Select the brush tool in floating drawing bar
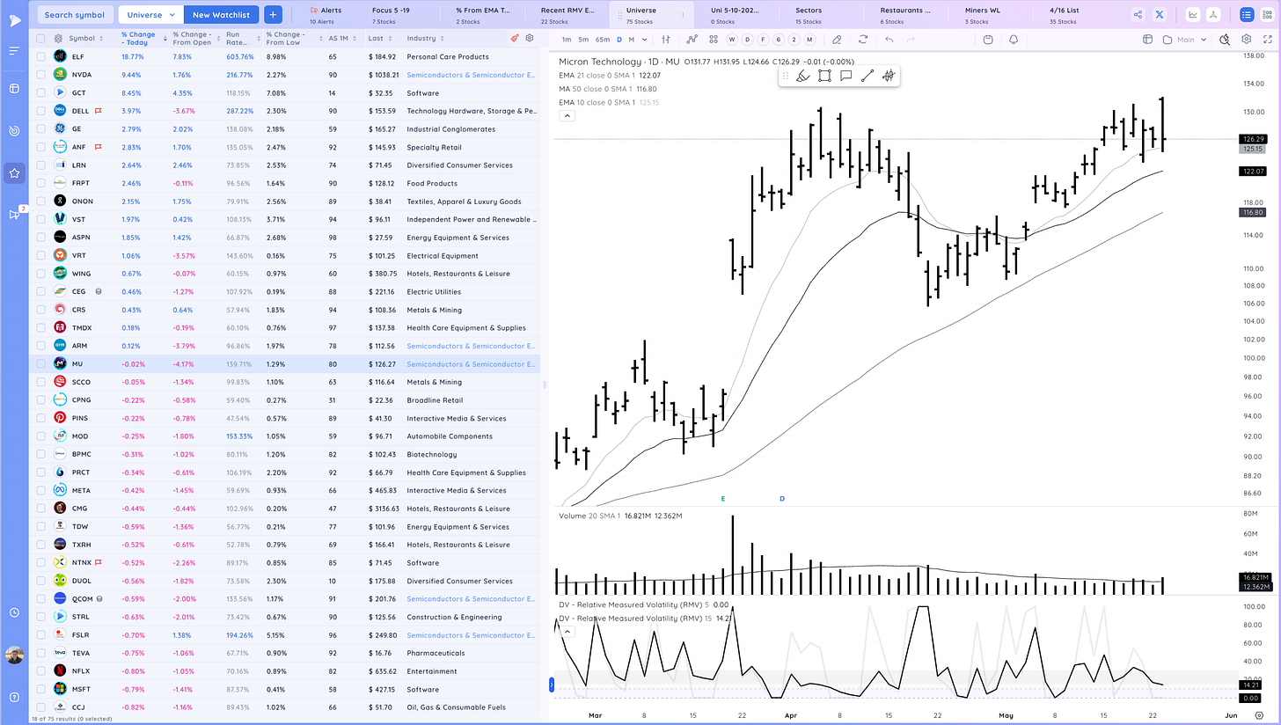Viewport: 1281px width, 725px height. (802, 76)
